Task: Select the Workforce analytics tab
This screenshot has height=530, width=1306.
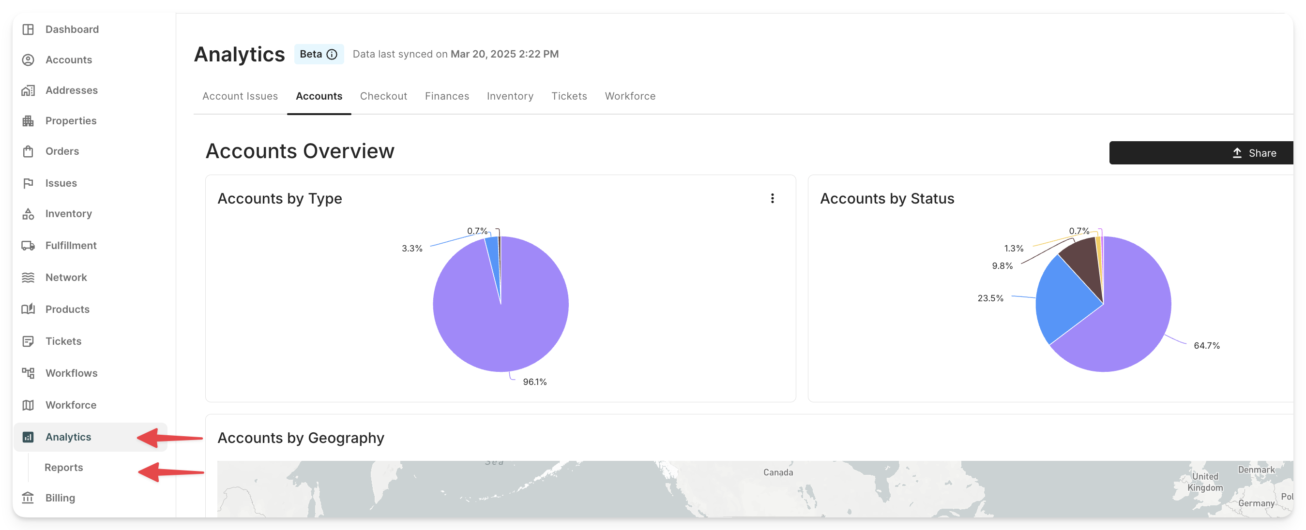Action: (630, 96)
